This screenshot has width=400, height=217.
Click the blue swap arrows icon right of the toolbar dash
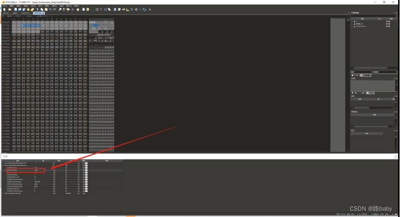pyautogui.click(x=144, y=10)
